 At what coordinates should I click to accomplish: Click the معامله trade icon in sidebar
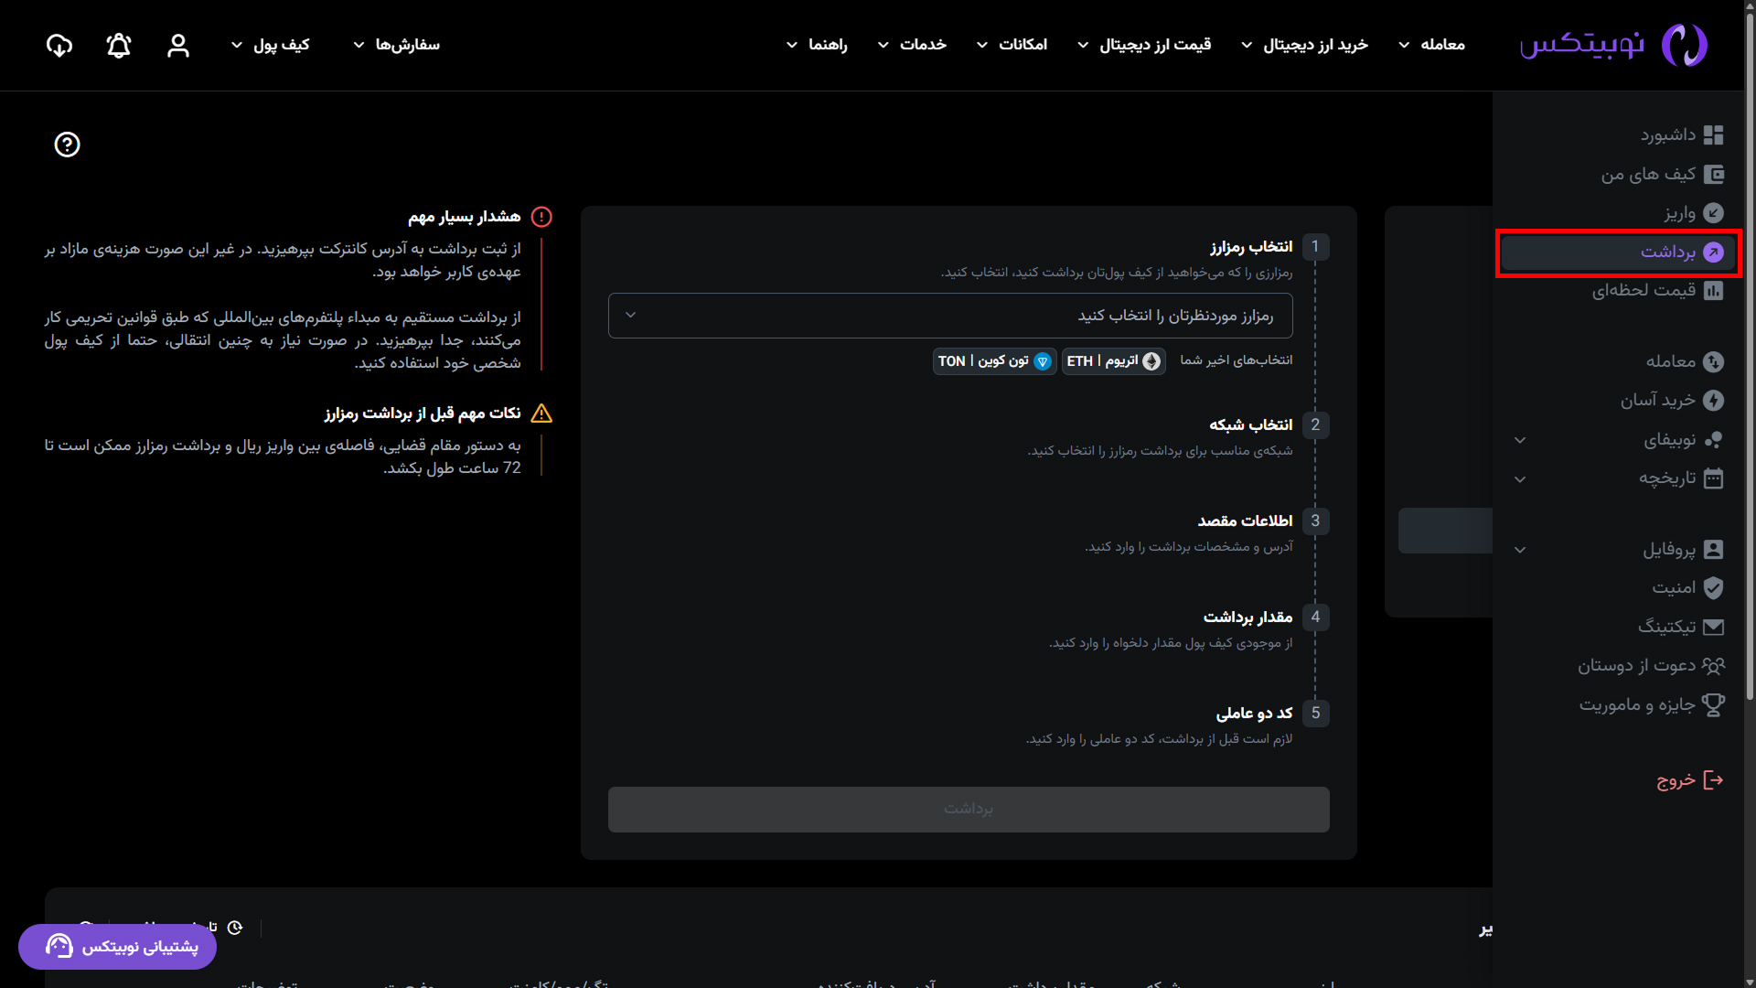click(x=1713, y=362)
